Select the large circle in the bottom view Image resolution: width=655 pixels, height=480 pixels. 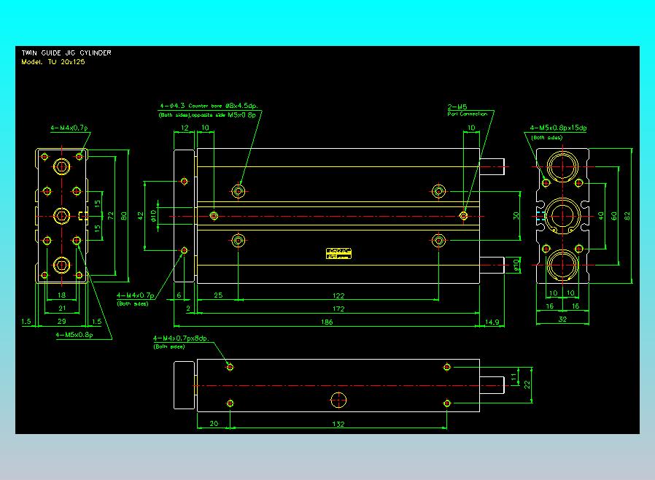(x=338, y=400)
